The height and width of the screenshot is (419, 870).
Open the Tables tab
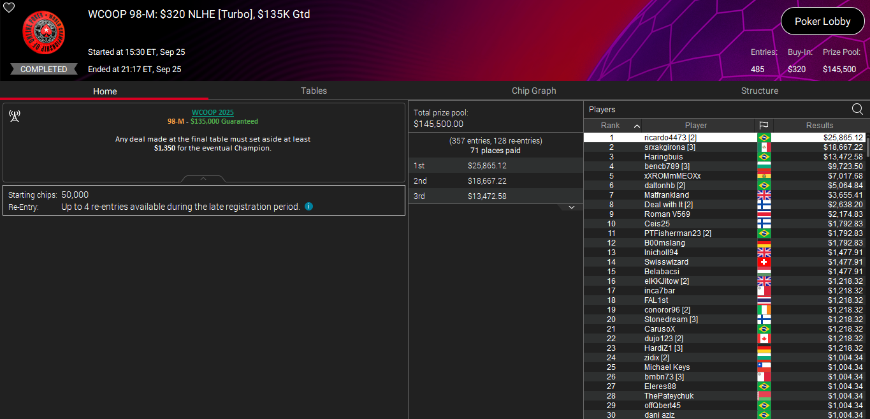pos(314,91)
